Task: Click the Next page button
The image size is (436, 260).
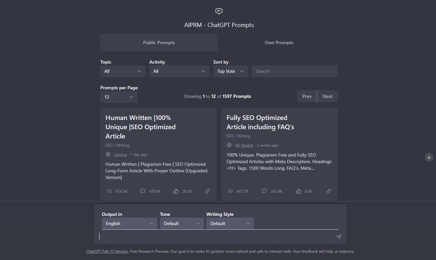Action: (327, 96)
